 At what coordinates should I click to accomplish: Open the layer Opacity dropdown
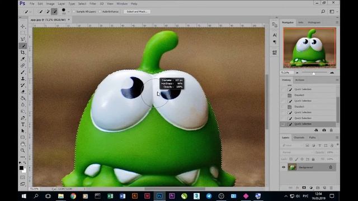pos(330,152)
